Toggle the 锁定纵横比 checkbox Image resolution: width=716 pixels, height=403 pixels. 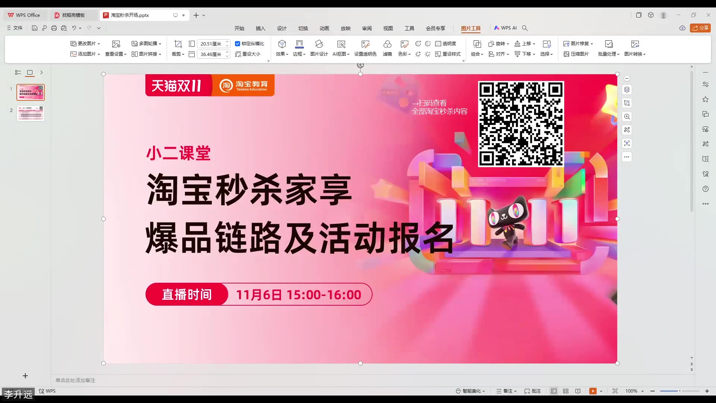pos(238,43)
